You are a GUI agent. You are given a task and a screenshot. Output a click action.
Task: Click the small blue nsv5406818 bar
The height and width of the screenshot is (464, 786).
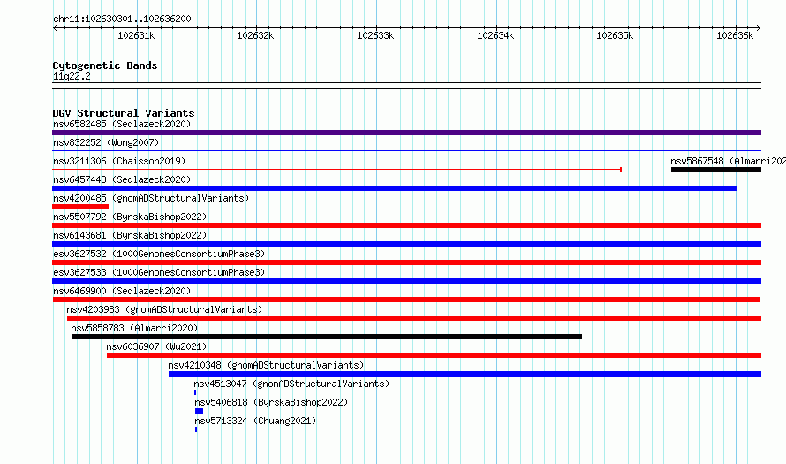(199, 411)
